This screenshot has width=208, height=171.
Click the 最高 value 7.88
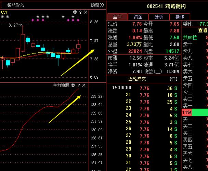coord(174,31)
